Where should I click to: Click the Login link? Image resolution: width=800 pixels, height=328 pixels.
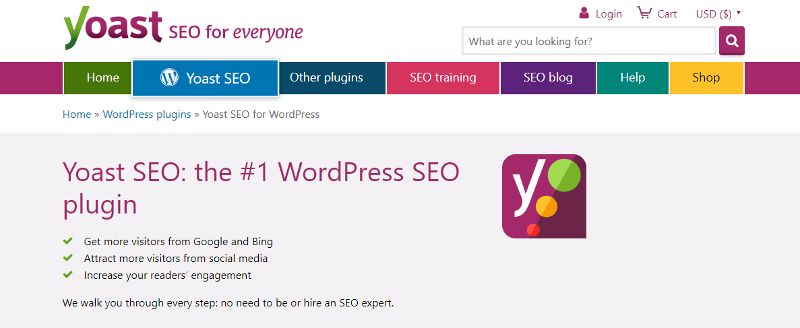(x=609, y=13)
